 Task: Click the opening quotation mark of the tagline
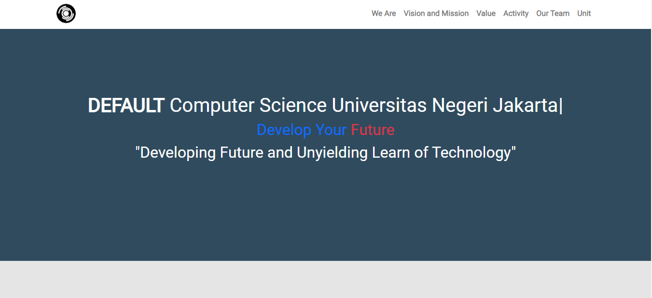click(140, 152)
